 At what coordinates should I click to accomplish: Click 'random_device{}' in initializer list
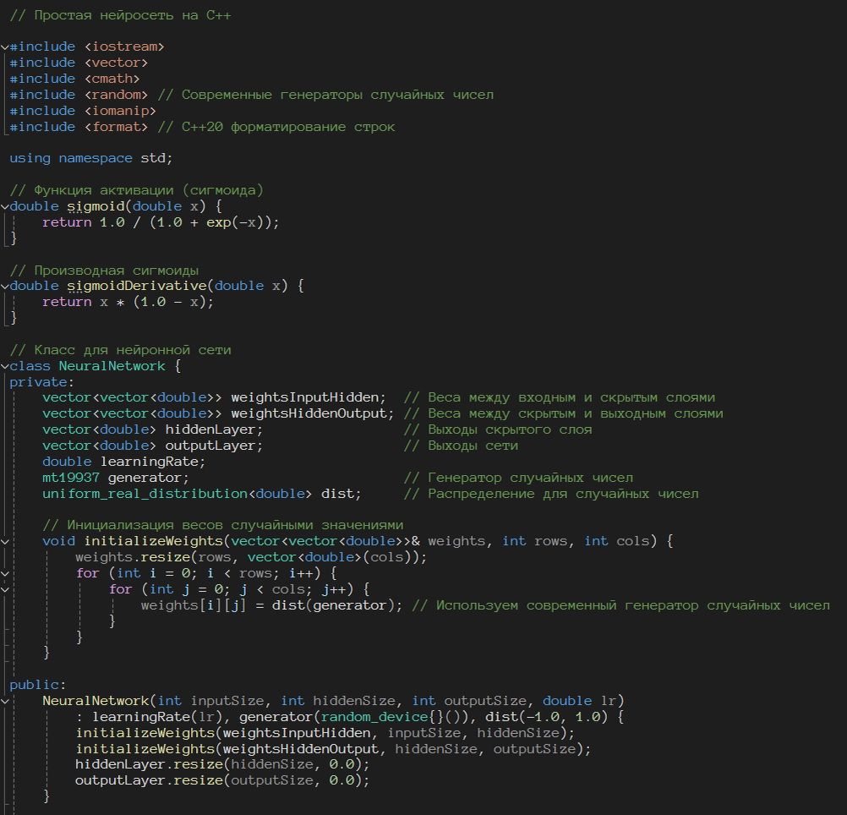382,717
